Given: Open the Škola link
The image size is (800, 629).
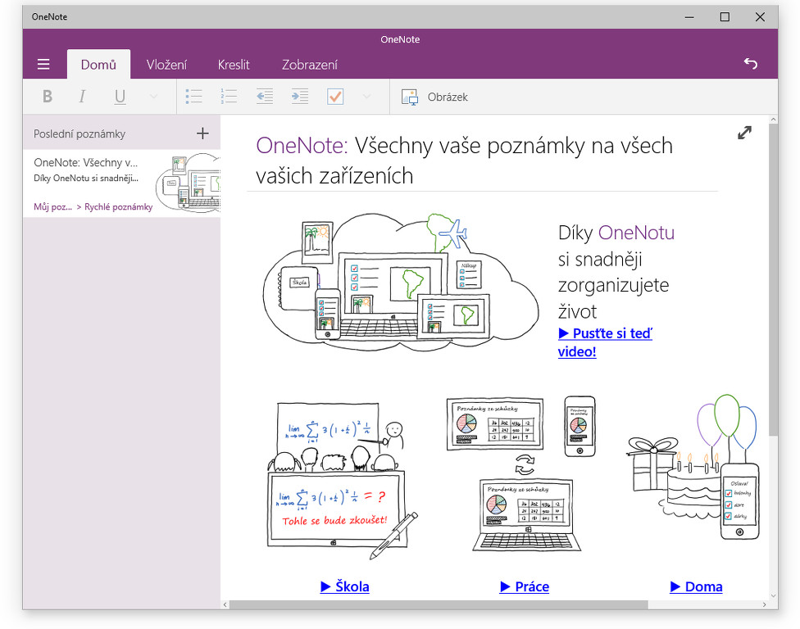Looking at the screenshot, I should point(345,586).
